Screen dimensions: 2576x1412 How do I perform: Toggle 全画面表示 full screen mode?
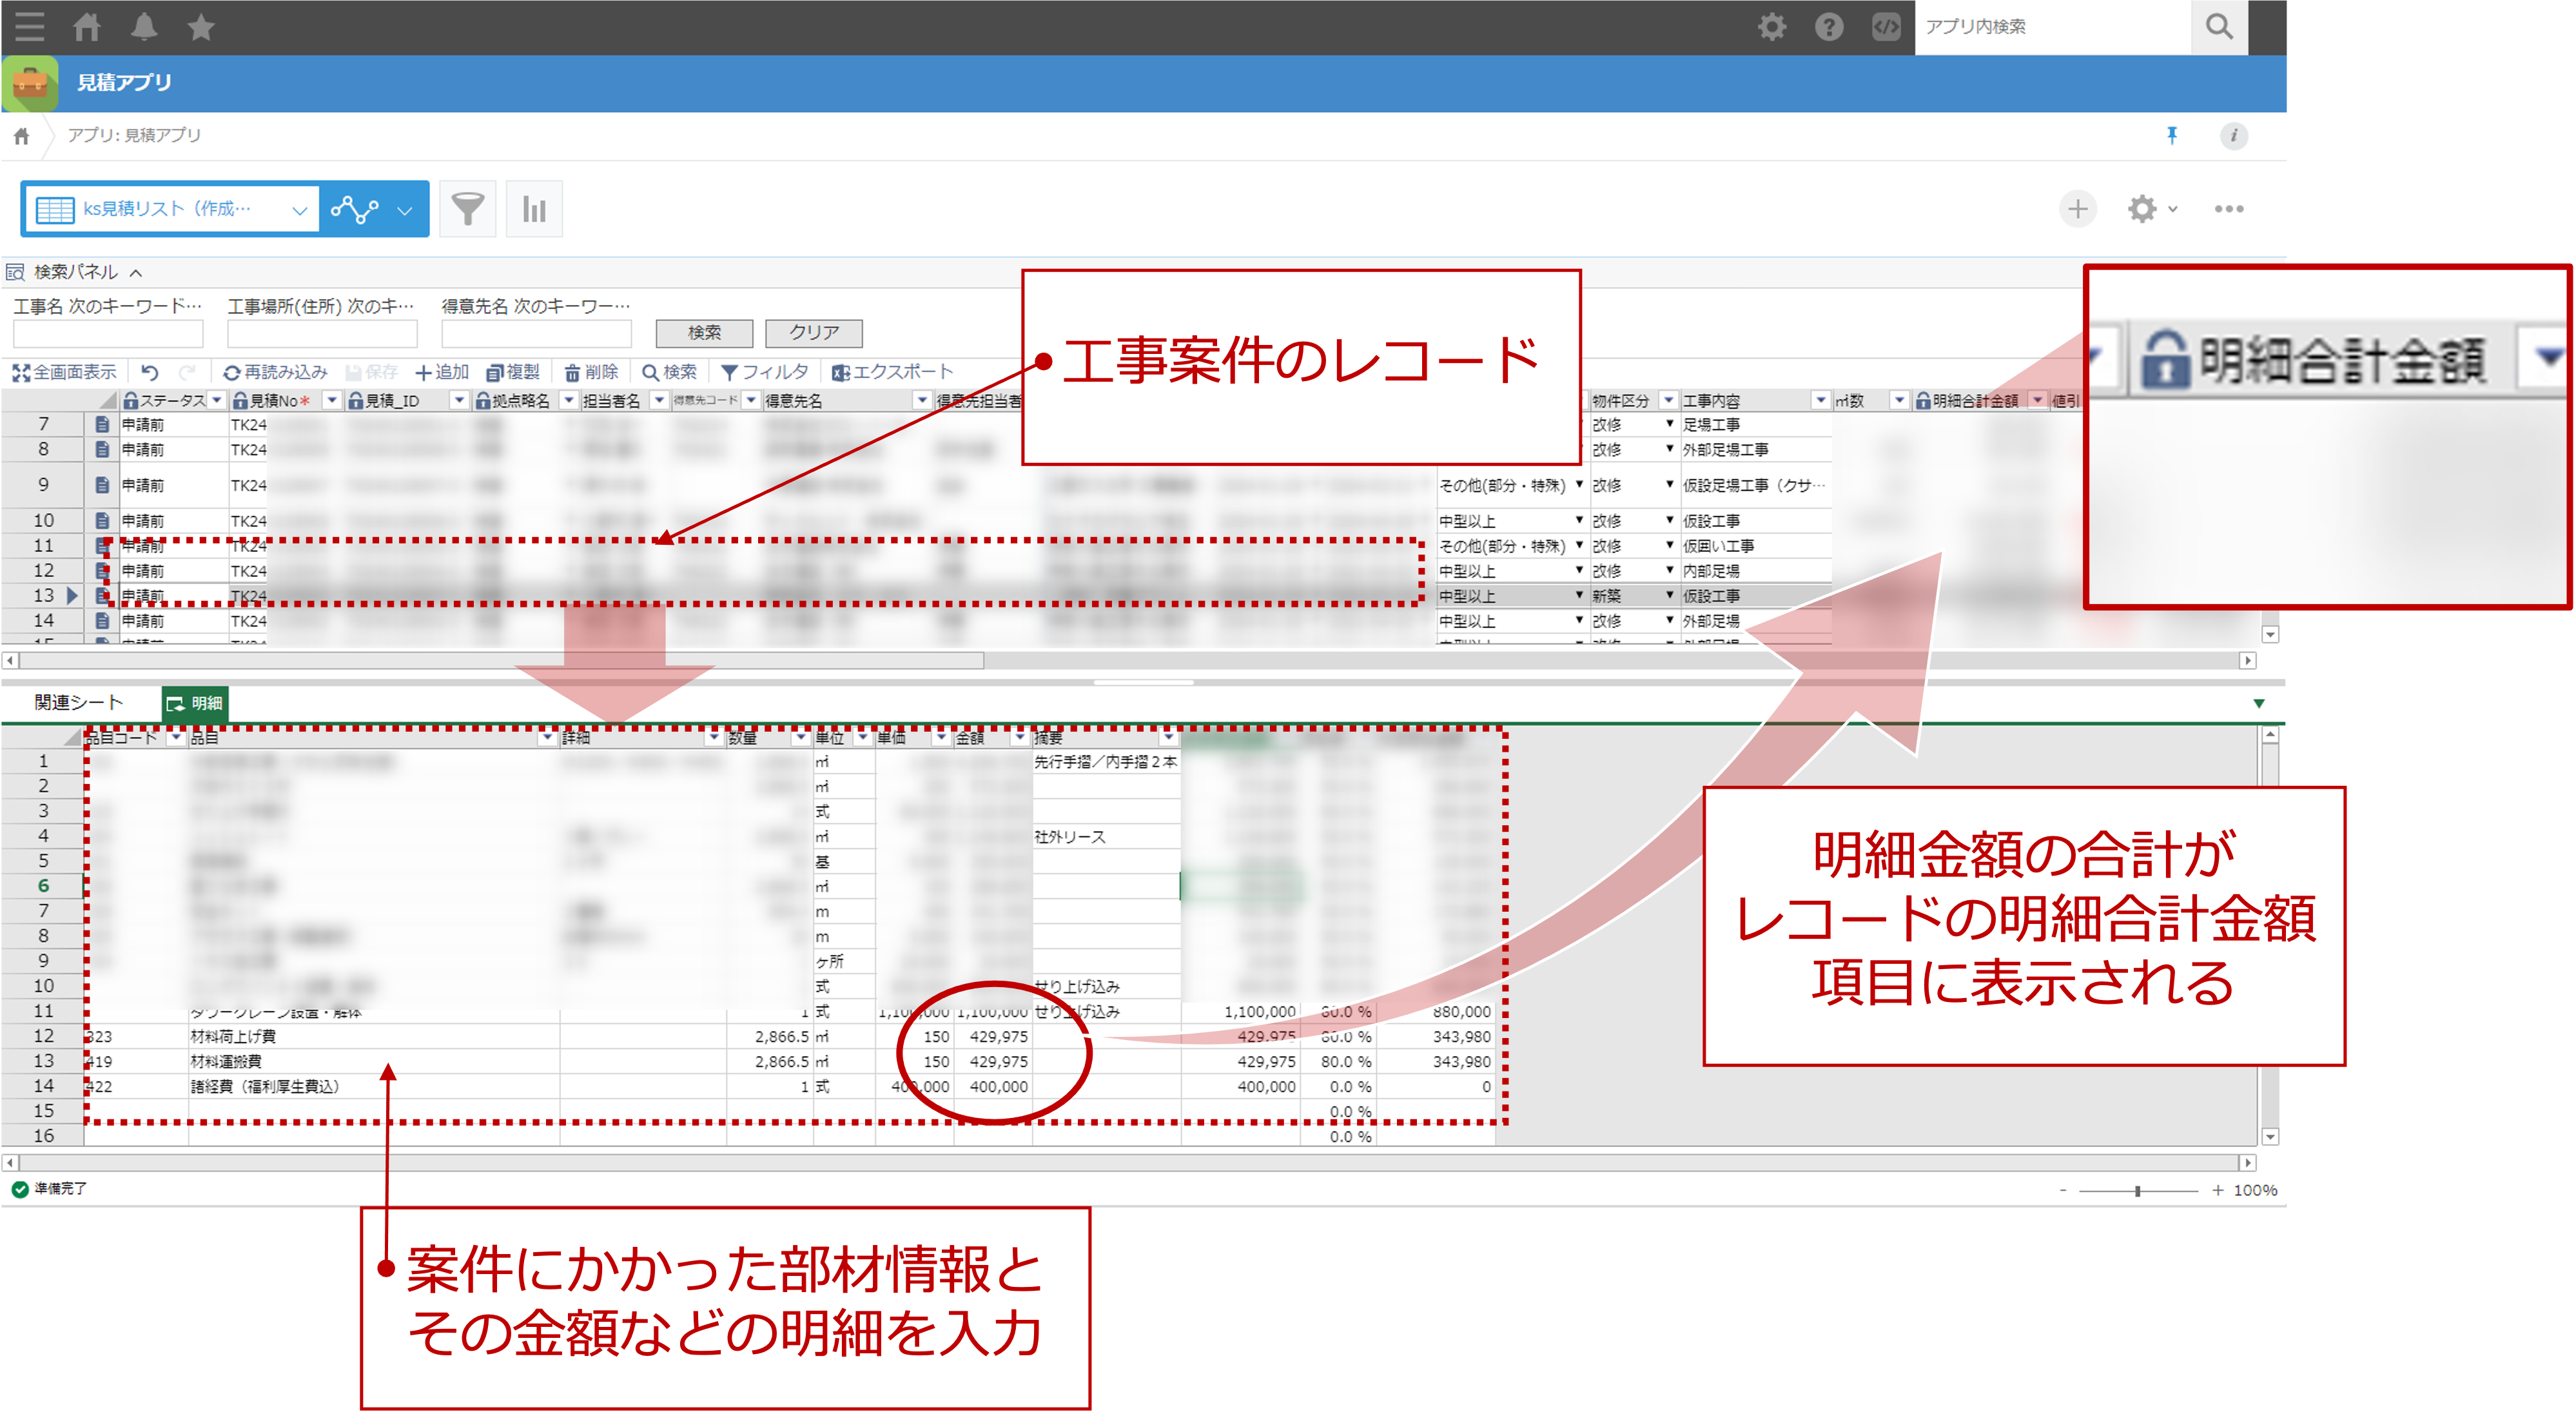64,372
